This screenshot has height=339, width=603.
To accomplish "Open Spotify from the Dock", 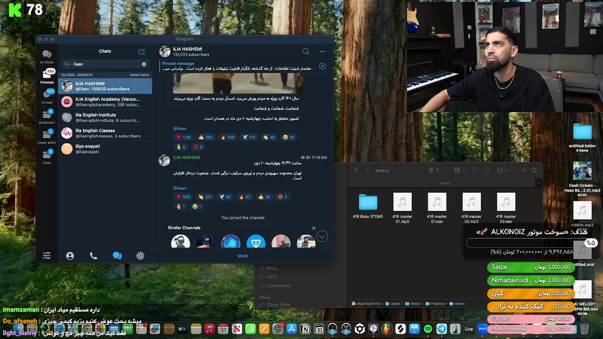I will point(428,329).
